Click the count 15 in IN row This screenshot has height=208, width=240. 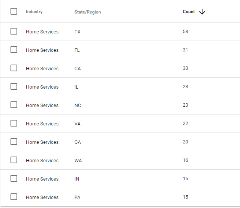pos(185,179)
